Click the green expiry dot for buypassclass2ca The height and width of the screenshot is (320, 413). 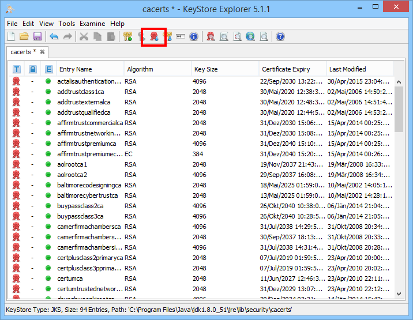coord(48,206)
